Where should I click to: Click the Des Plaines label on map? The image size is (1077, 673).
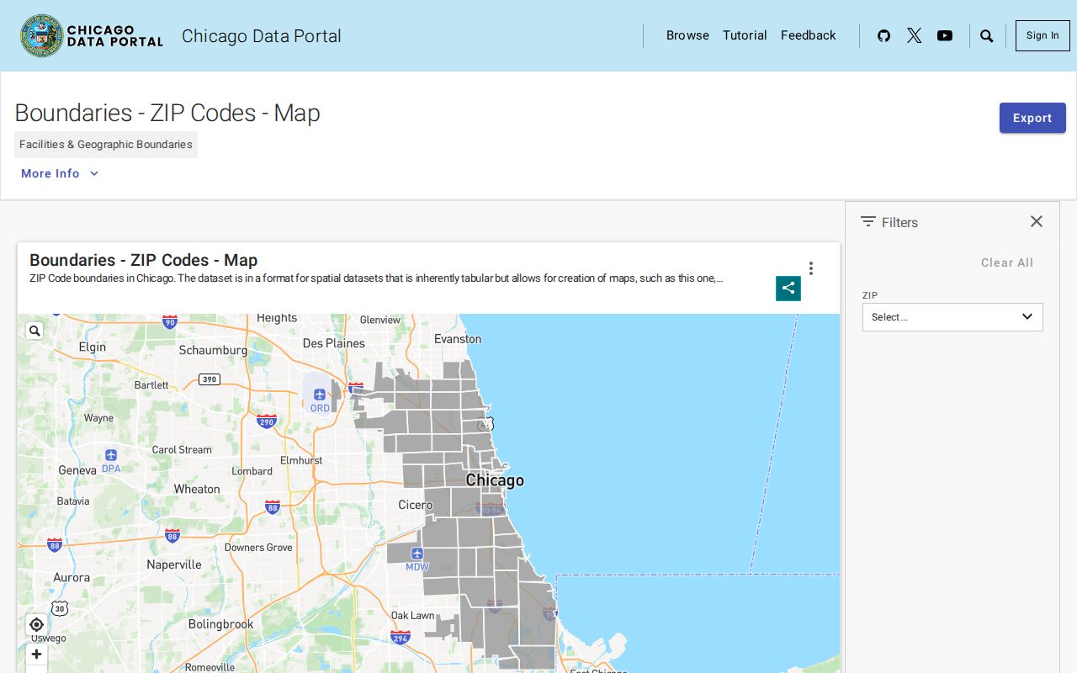(334, 343)
